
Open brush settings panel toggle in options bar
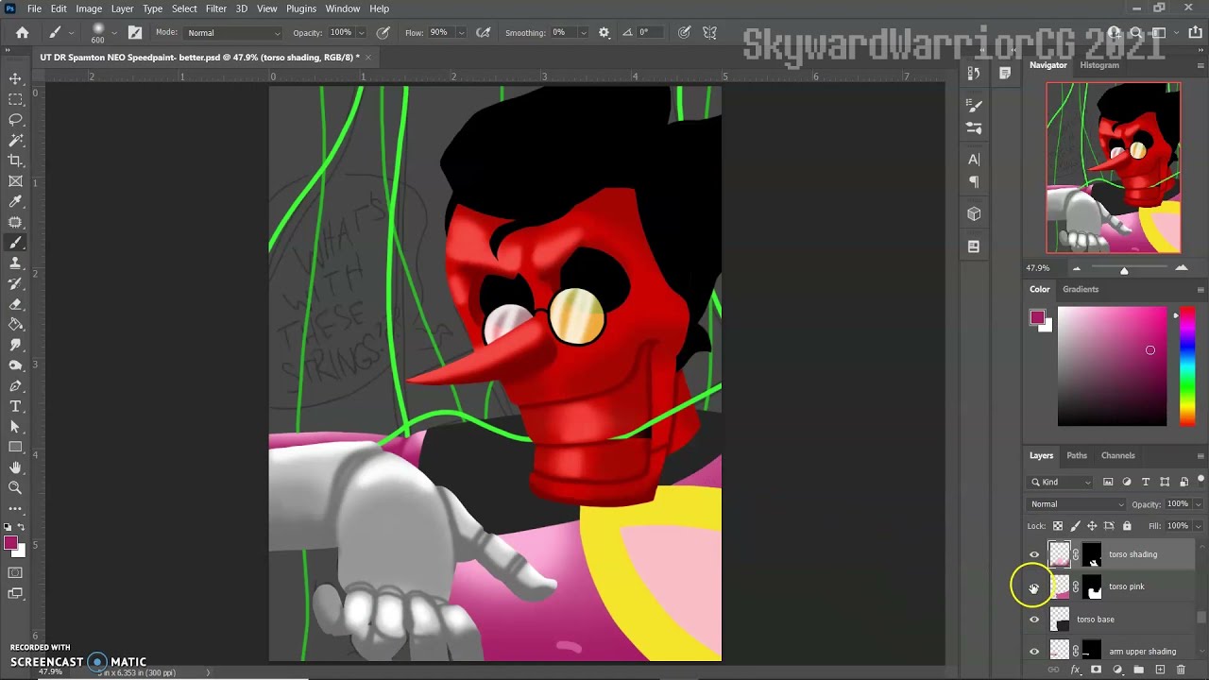(135, 32)
